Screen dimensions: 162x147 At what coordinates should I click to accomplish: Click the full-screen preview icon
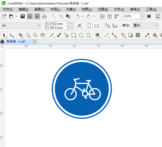click(149, 16)
